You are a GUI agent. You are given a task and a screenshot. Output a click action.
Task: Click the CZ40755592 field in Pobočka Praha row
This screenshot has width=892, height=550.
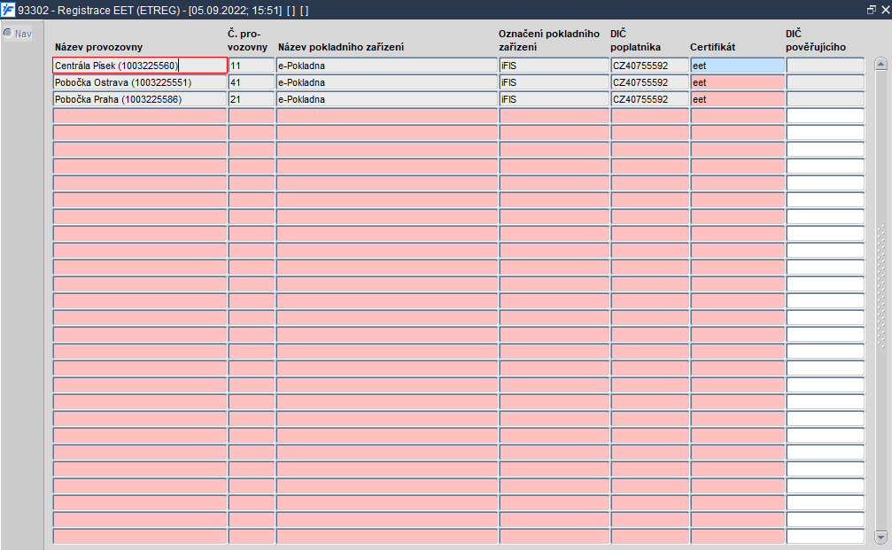(649, 99)
